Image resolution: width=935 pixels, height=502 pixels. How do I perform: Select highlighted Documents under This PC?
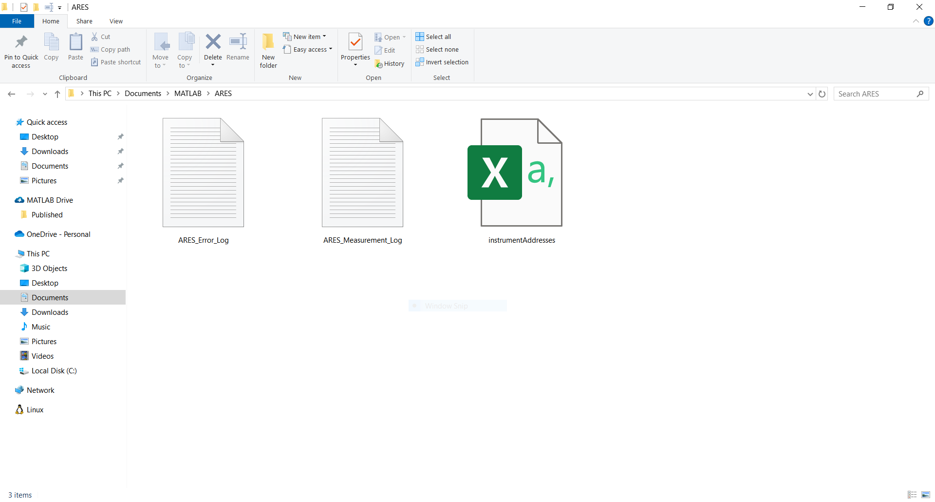pyautogui.click(x=63, y=297)
